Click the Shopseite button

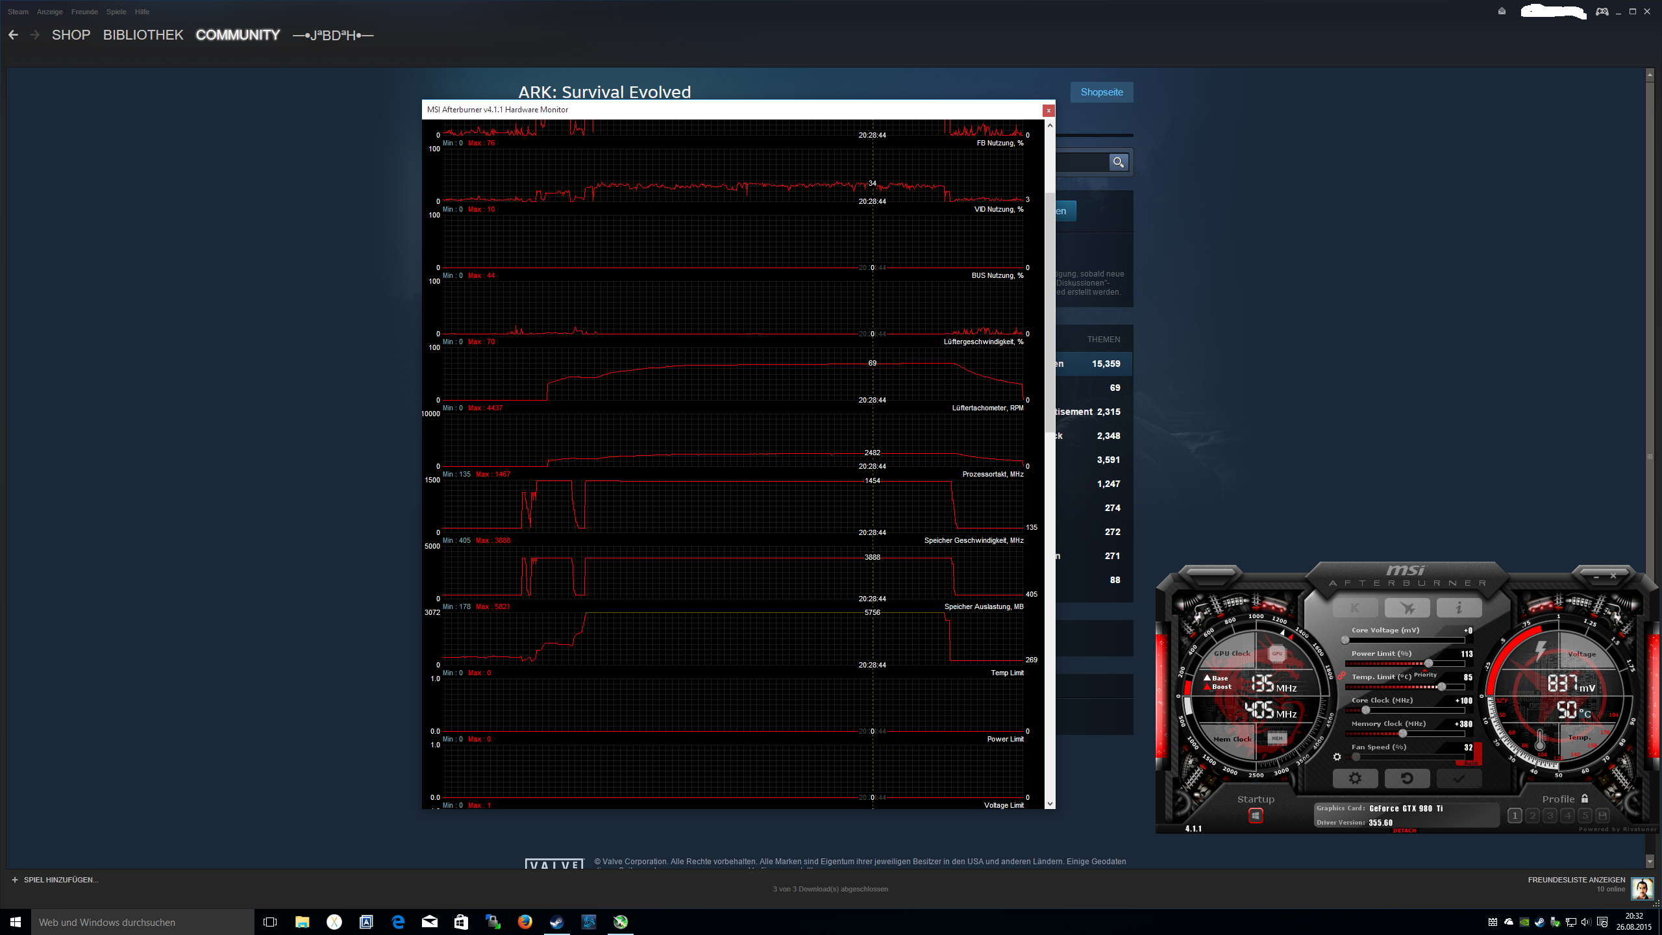(1101, 92)
